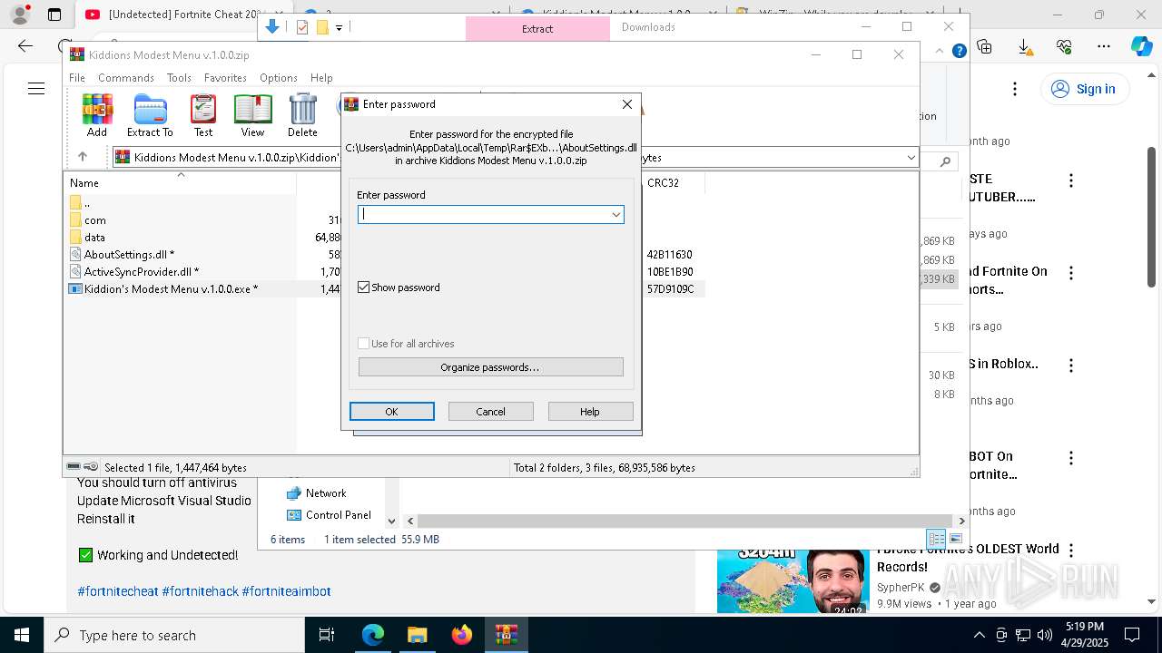The height and width of the screenshot is (653, 1162).
Task: Click the Explorer properties checkmark icon
Action: pyautogui.click(x=302, y=27)
